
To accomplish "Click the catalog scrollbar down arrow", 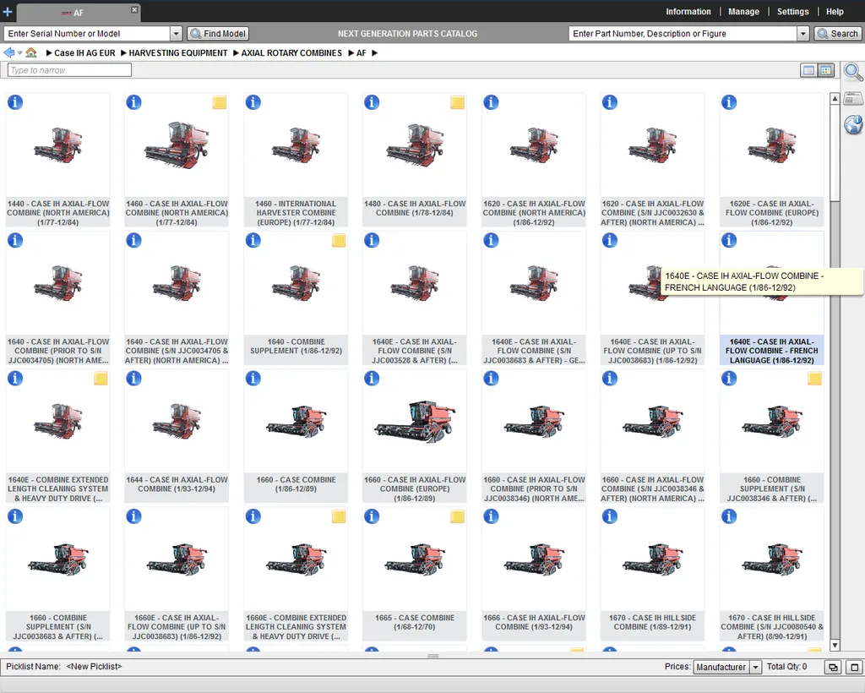I will tap(835, 645).
